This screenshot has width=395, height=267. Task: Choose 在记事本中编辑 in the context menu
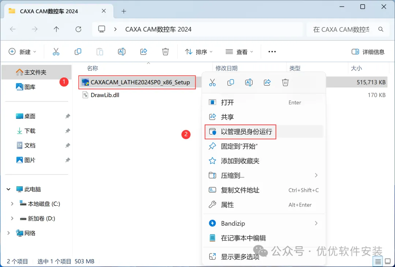[x=263, y=238]
